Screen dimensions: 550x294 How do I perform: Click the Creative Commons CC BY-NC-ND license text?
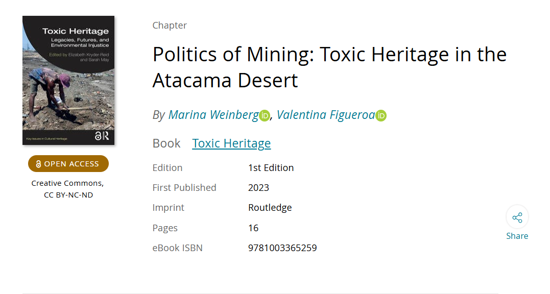[x=68, y=189]
